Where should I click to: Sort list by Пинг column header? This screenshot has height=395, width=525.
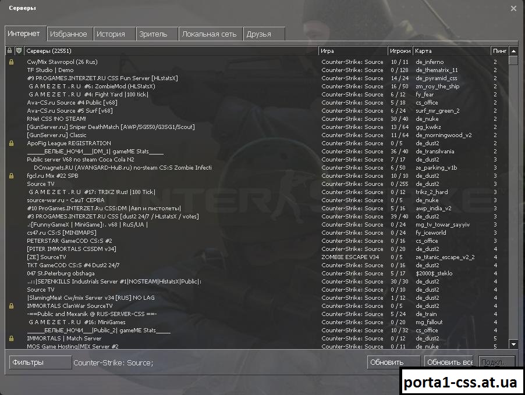[499, 51]
